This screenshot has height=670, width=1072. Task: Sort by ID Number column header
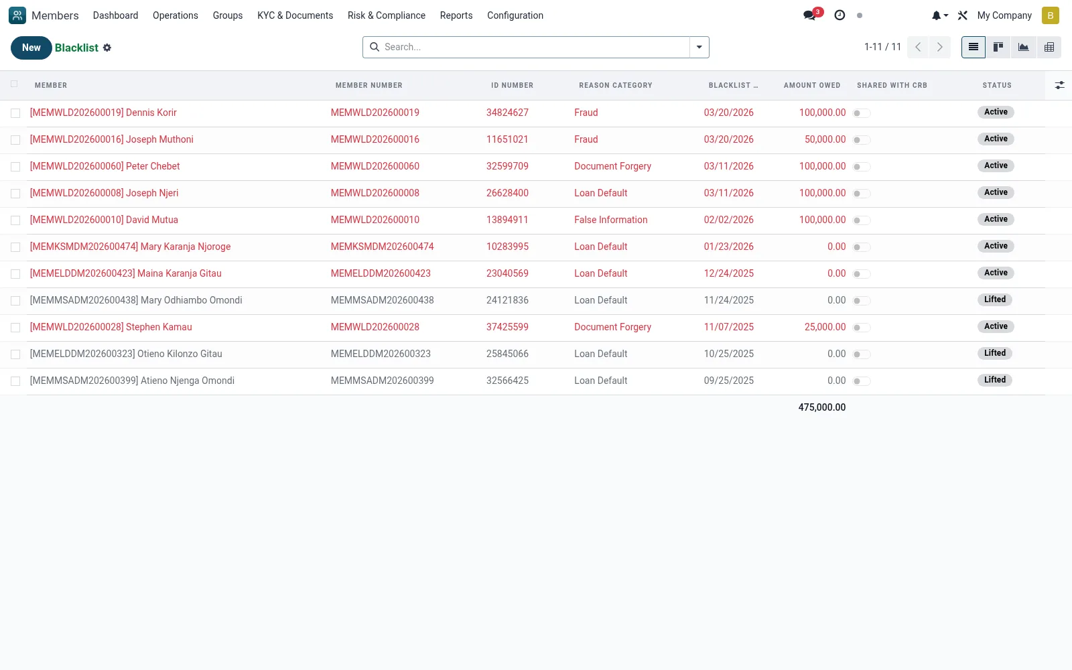point(512,85)
